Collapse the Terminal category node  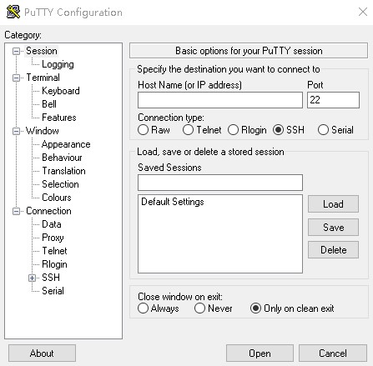(16, 78)
